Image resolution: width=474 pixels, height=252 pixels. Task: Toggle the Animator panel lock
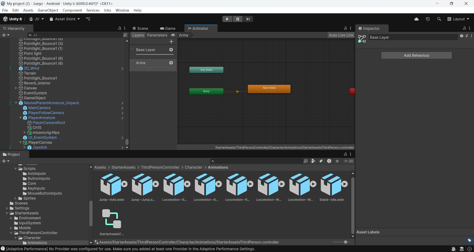[345, 28]
